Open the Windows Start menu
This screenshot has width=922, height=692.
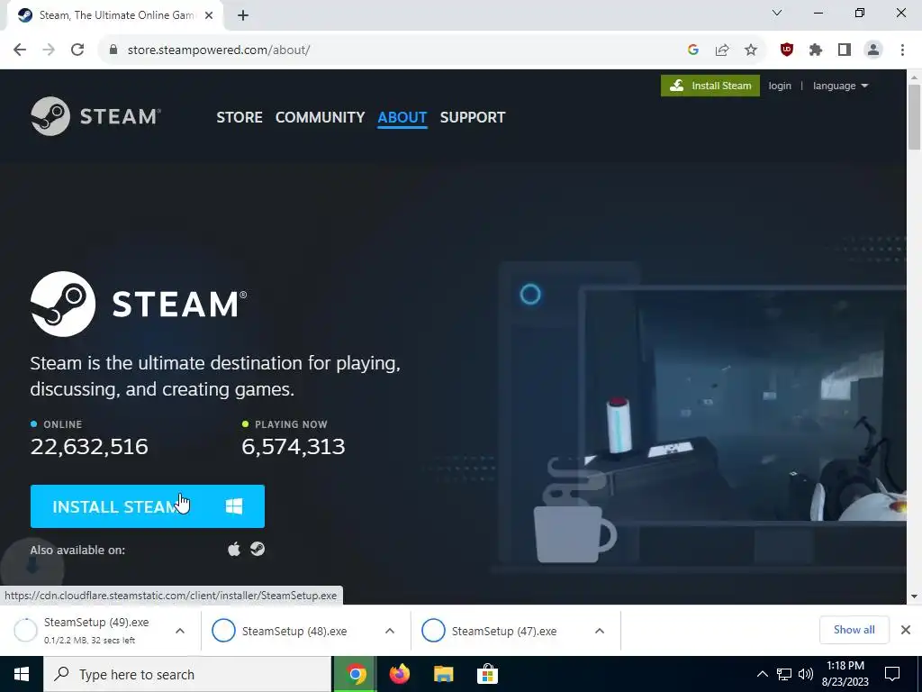[x=22, y=674]
